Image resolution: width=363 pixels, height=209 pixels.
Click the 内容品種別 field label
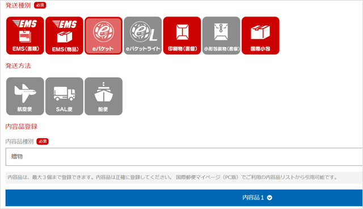click(x=19, y=141)
